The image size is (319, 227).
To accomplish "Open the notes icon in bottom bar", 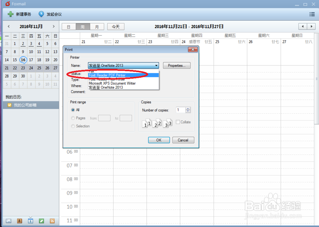I will coord(41,221).
